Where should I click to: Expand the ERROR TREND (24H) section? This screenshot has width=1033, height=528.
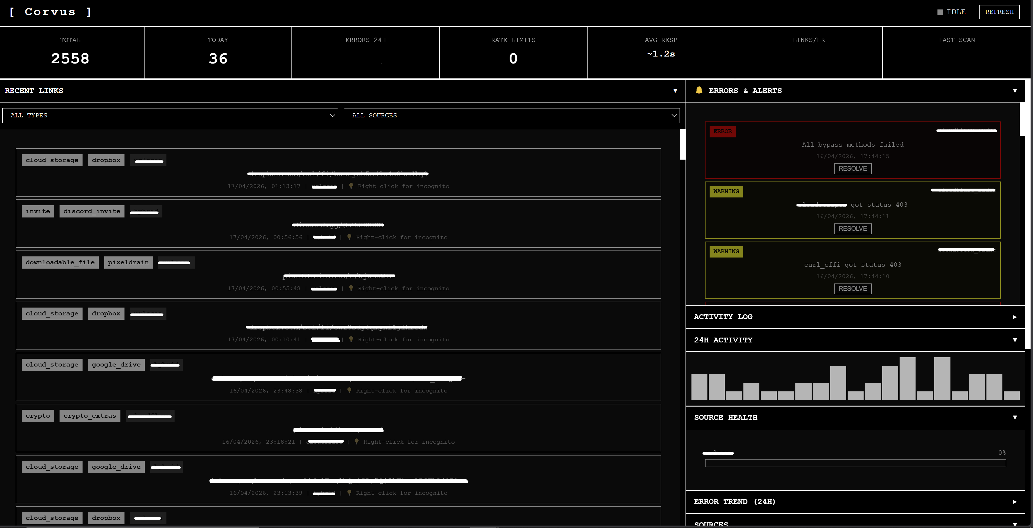click(855, 501)
